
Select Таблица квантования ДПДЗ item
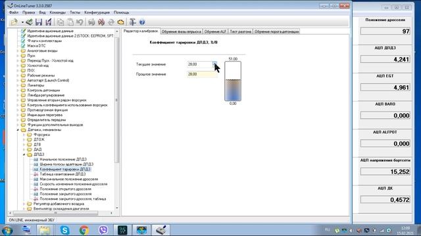(62, 174)
